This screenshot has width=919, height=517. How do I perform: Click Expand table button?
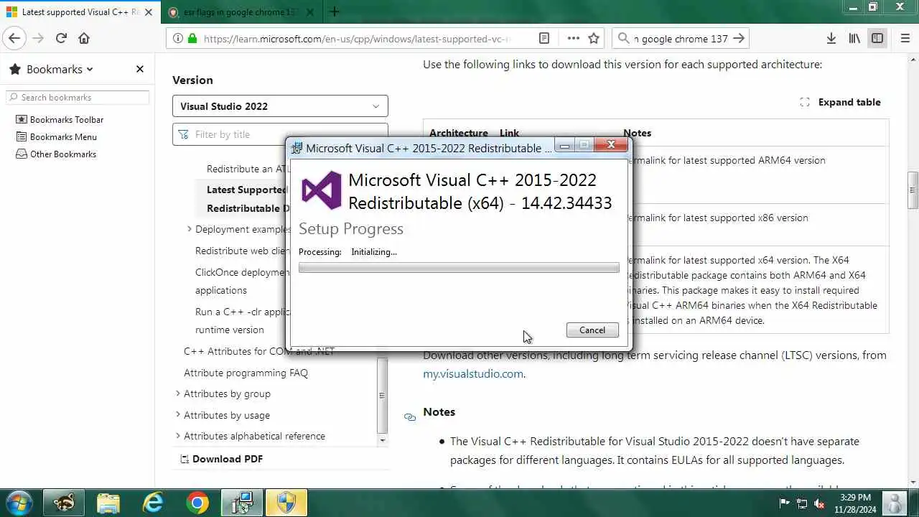[x=840, y=102]
